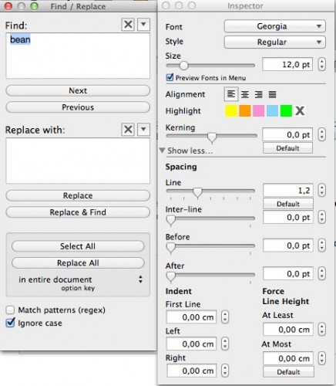This screenshot has width=336, height=386.
Task: Click the font size stepper control
Action: (x=321, y=64)
